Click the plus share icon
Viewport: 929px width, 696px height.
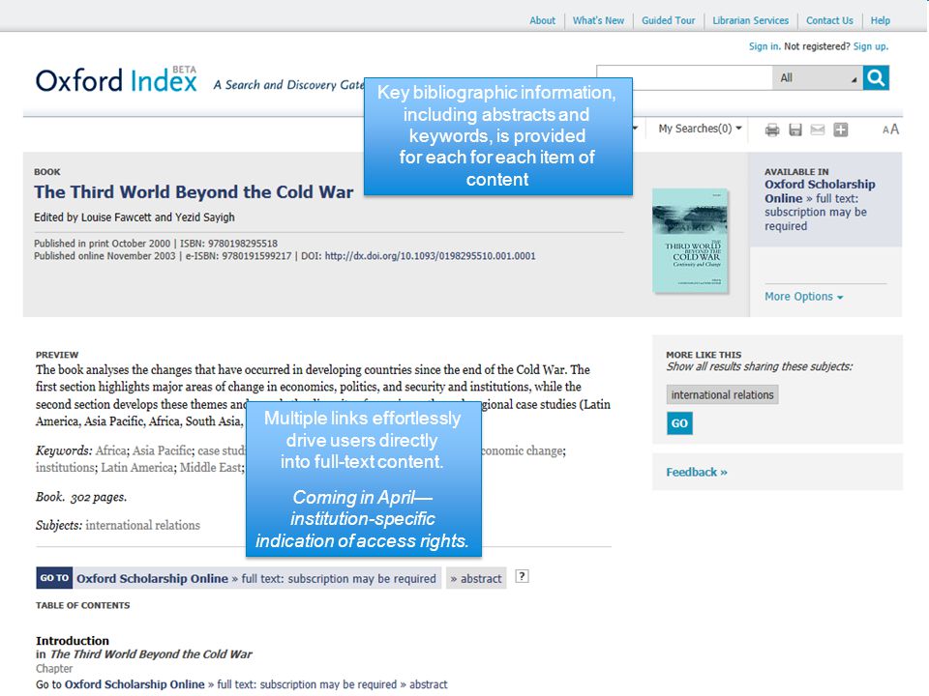pyautogui.click(x=841, y=130)
